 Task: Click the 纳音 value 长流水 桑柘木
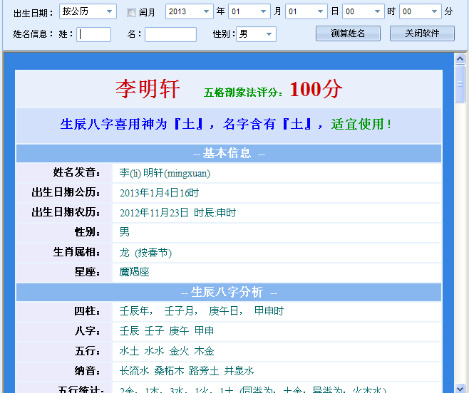pyautogui.click(x=151, y=371)
